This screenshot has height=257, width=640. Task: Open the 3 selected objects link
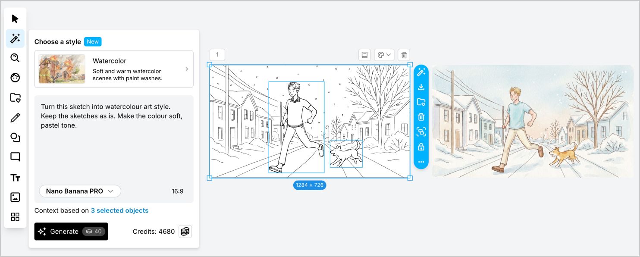[x=119, y=210]
